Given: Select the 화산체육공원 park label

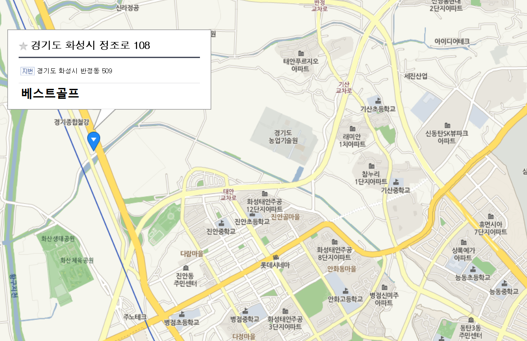Looking at the screenshot, I should point(77,260).
